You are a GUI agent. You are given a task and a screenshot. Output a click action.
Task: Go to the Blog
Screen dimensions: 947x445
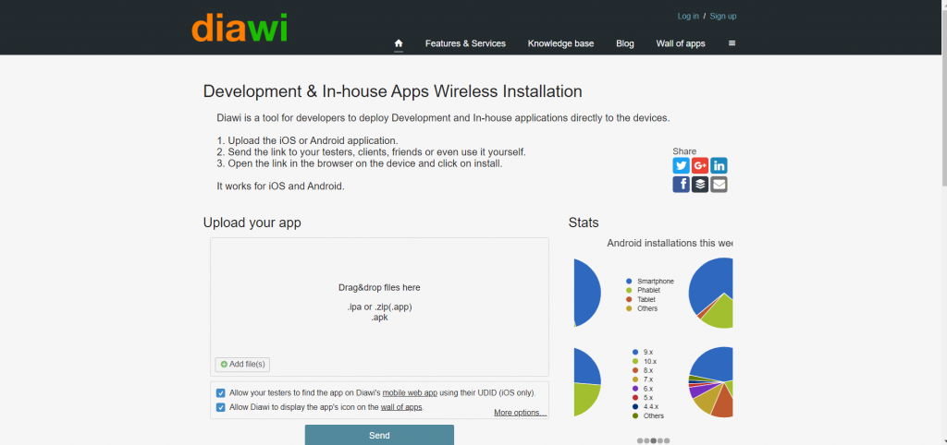tap(625, 43)
